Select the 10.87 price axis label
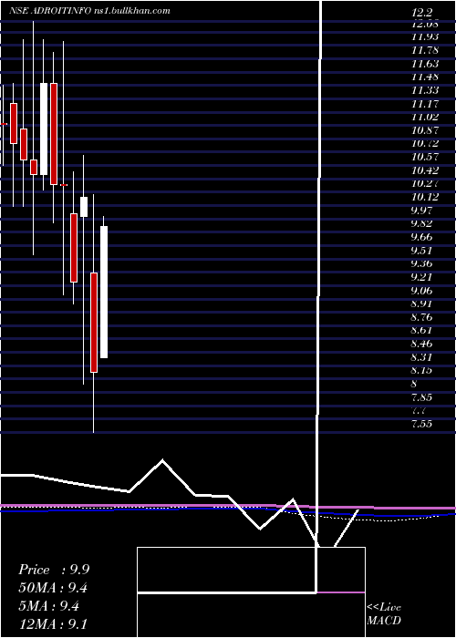Viewport: 456px width, 638px height. pos(425,129)
